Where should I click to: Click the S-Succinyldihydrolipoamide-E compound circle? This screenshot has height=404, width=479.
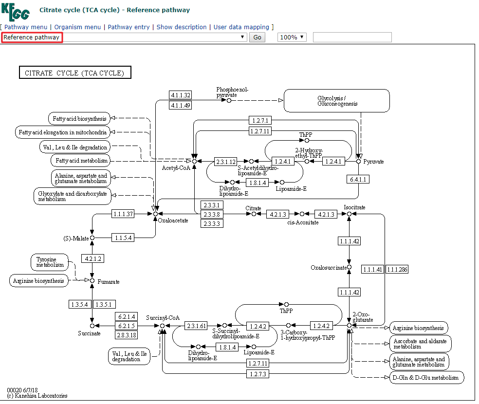pos(225,326)
